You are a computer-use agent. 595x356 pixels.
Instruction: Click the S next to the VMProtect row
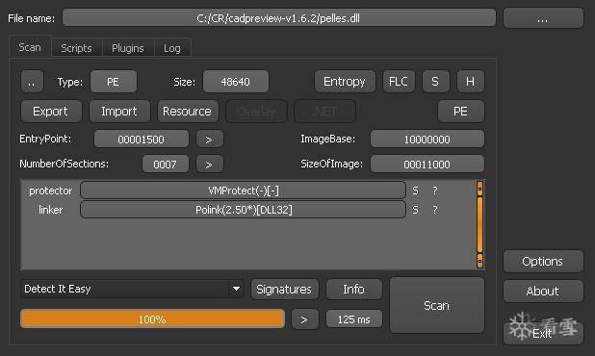pyautogui.click(x=416, y=191)
